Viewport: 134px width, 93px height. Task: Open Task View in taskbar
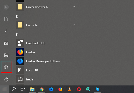click(23, 89)
